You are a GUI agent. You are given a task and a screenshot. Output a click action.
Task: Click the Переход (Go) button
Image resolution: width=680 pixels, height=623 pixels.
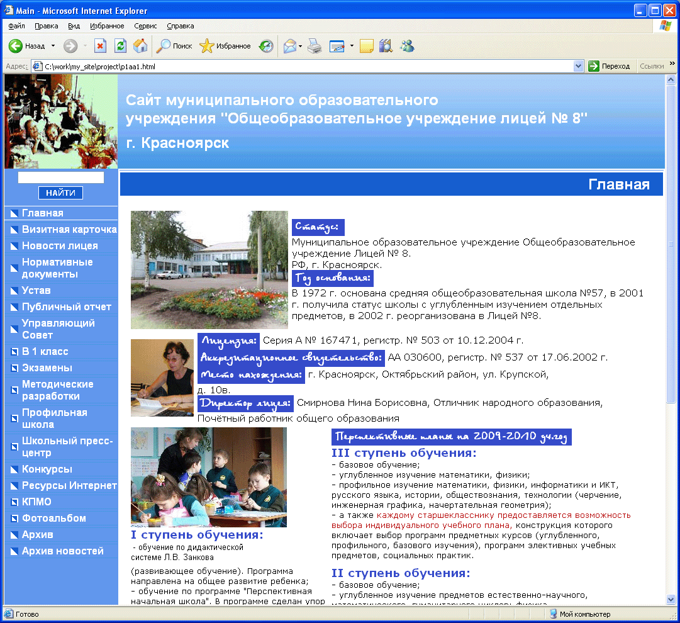pyautogui.click(x=610, y=66)
